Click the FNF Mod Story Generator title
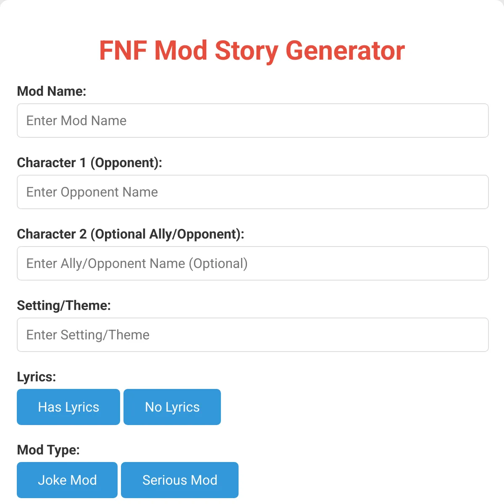The width and height of the screenshot is (504, 504). click(252, 50)
